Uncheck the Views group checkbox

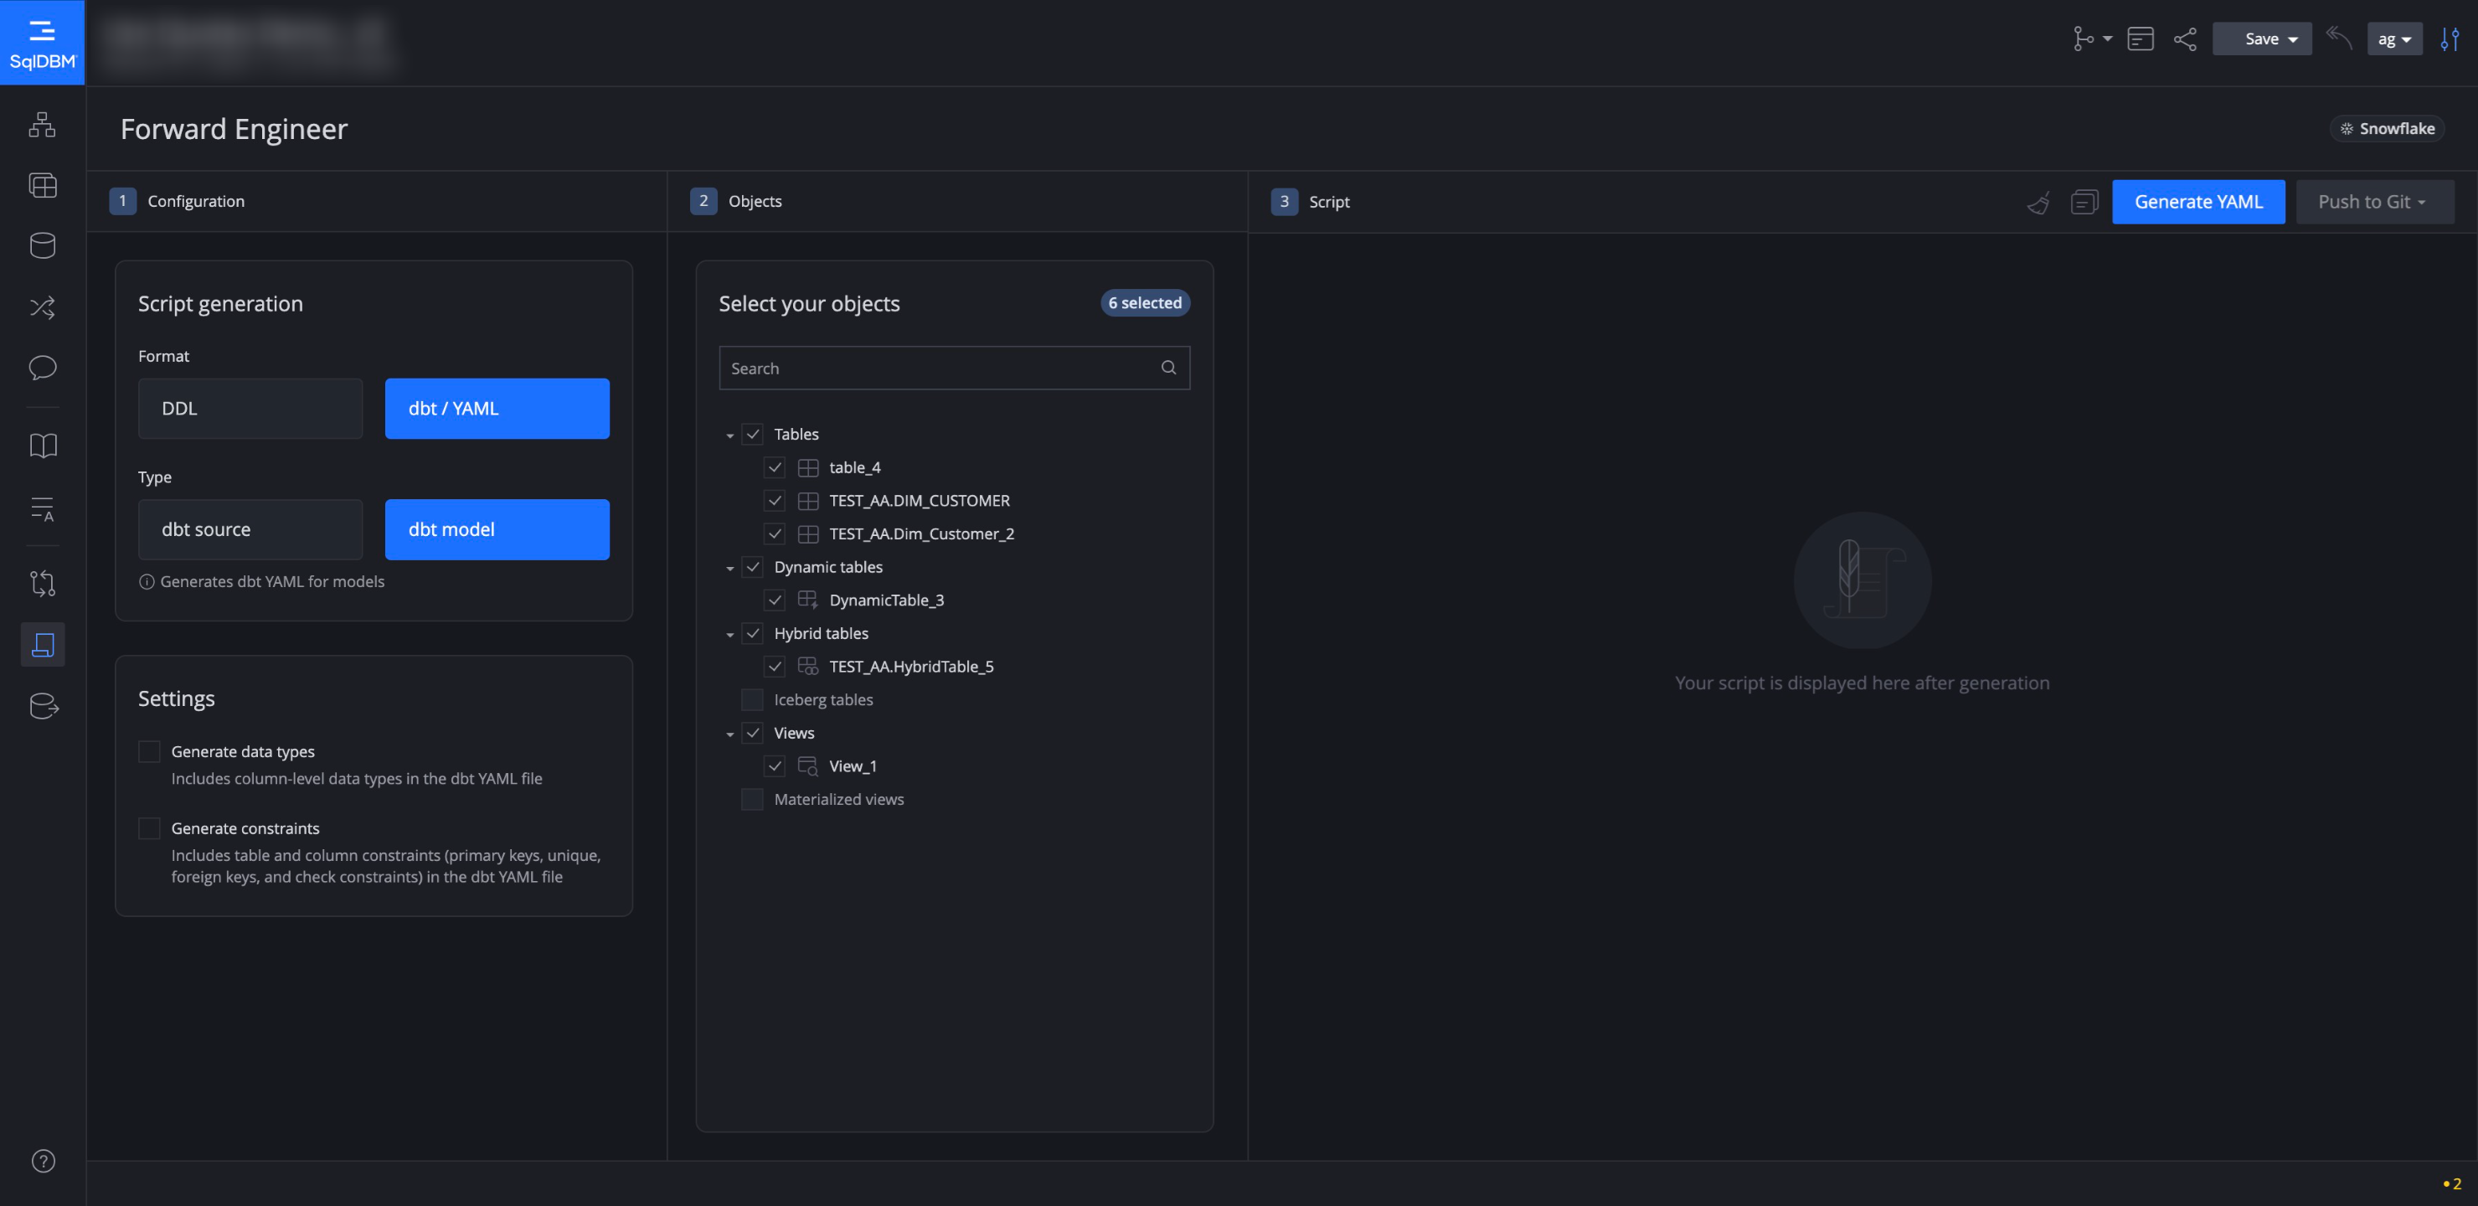pos(752,733)
